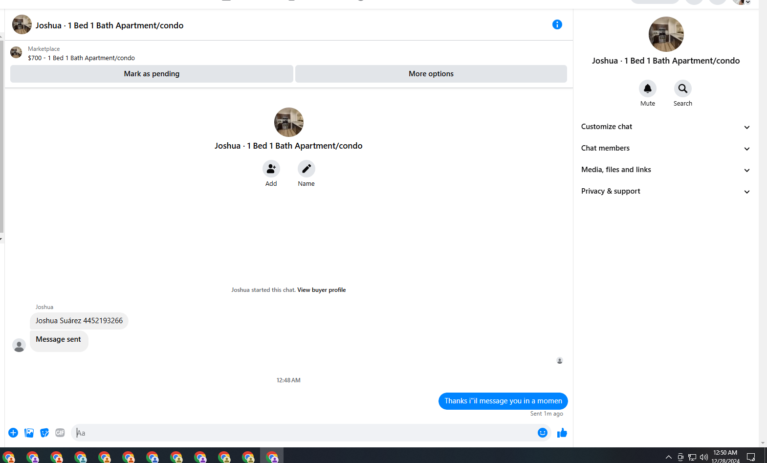This screenshot has height=463, width=767.
Task: Click the blue 'Thanks i"il message you' bubble
Action: pyautogui.click(x=503, y=401)
